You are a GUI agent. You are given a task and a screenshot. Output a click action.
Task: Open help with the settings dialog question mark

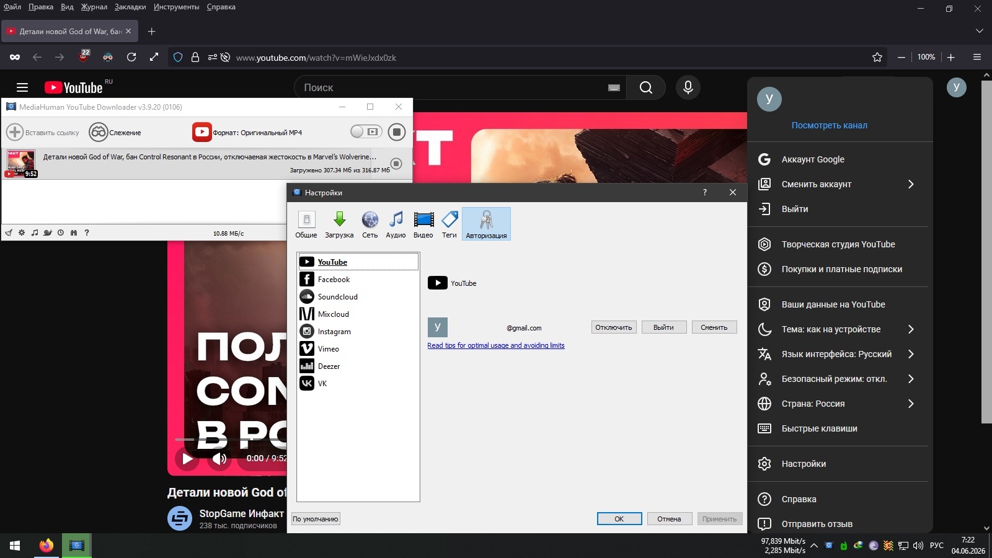click(x=704, y=192)
